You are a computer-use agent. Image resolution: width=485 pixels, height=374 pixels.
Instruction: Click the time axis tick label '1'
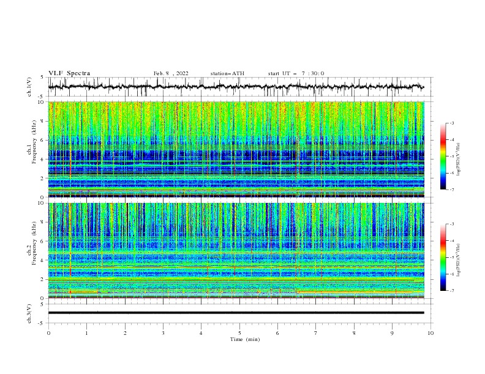(x=86, y=333)
